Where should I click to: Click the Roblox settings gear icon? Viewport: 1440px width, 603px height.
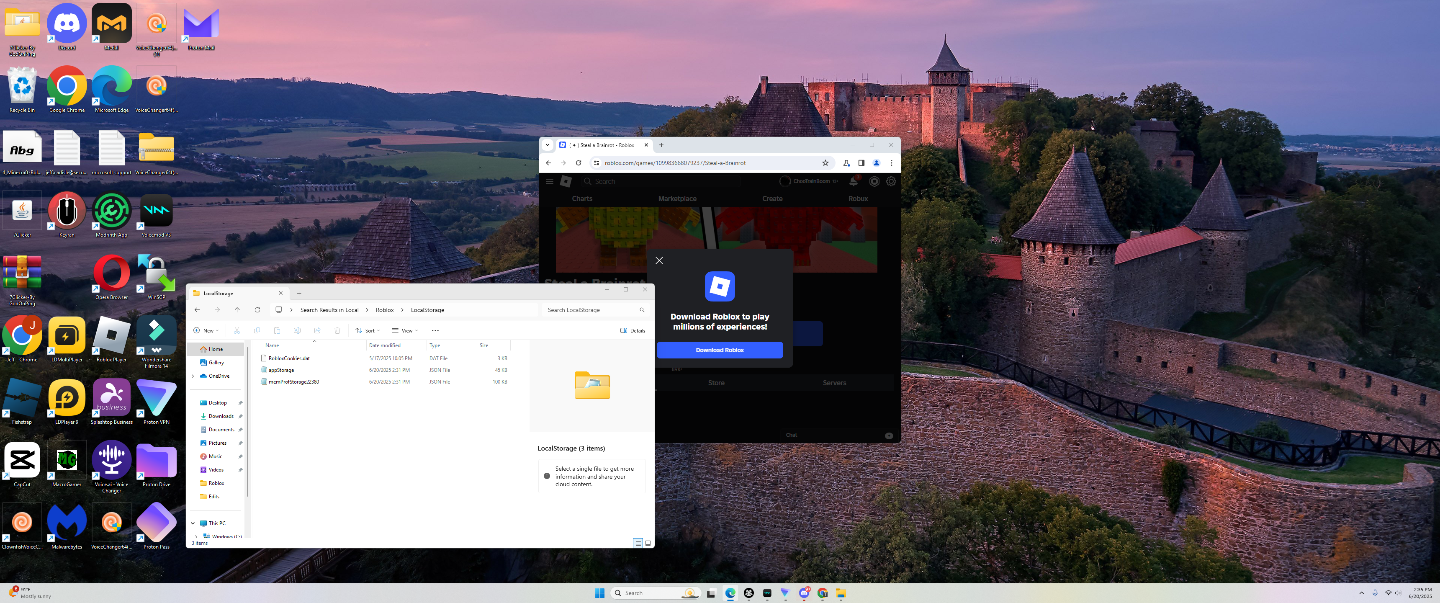(891, 181)
